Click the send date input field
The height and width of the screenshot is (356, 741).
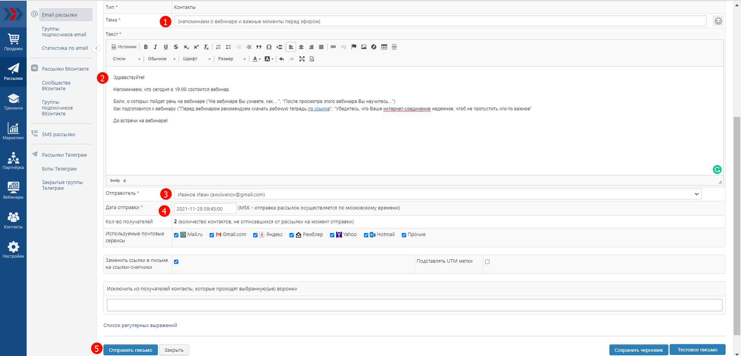click(x=205, y=209)
